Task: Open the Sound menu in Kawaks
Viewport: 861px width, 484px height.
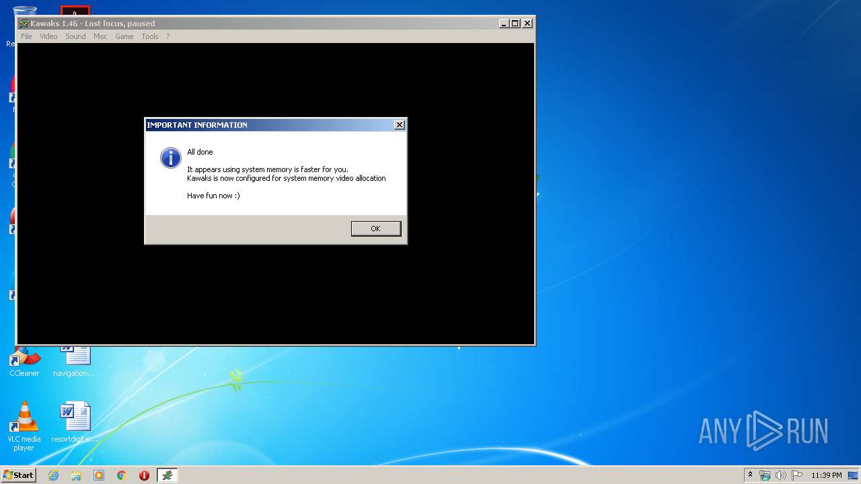Action: (75, 36)
